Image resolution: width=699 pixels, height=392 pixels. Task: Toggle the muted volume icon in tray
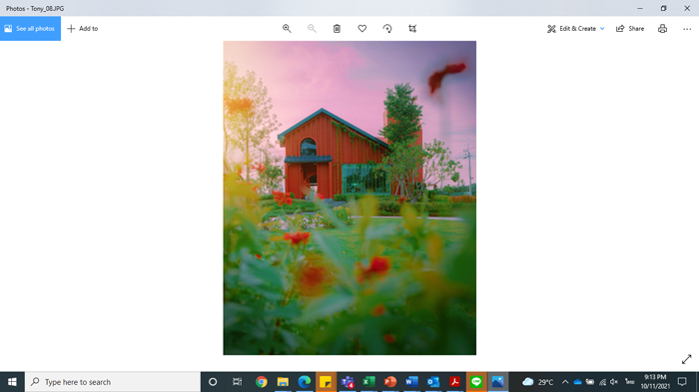pyautogui.click(x=614, y=382)
